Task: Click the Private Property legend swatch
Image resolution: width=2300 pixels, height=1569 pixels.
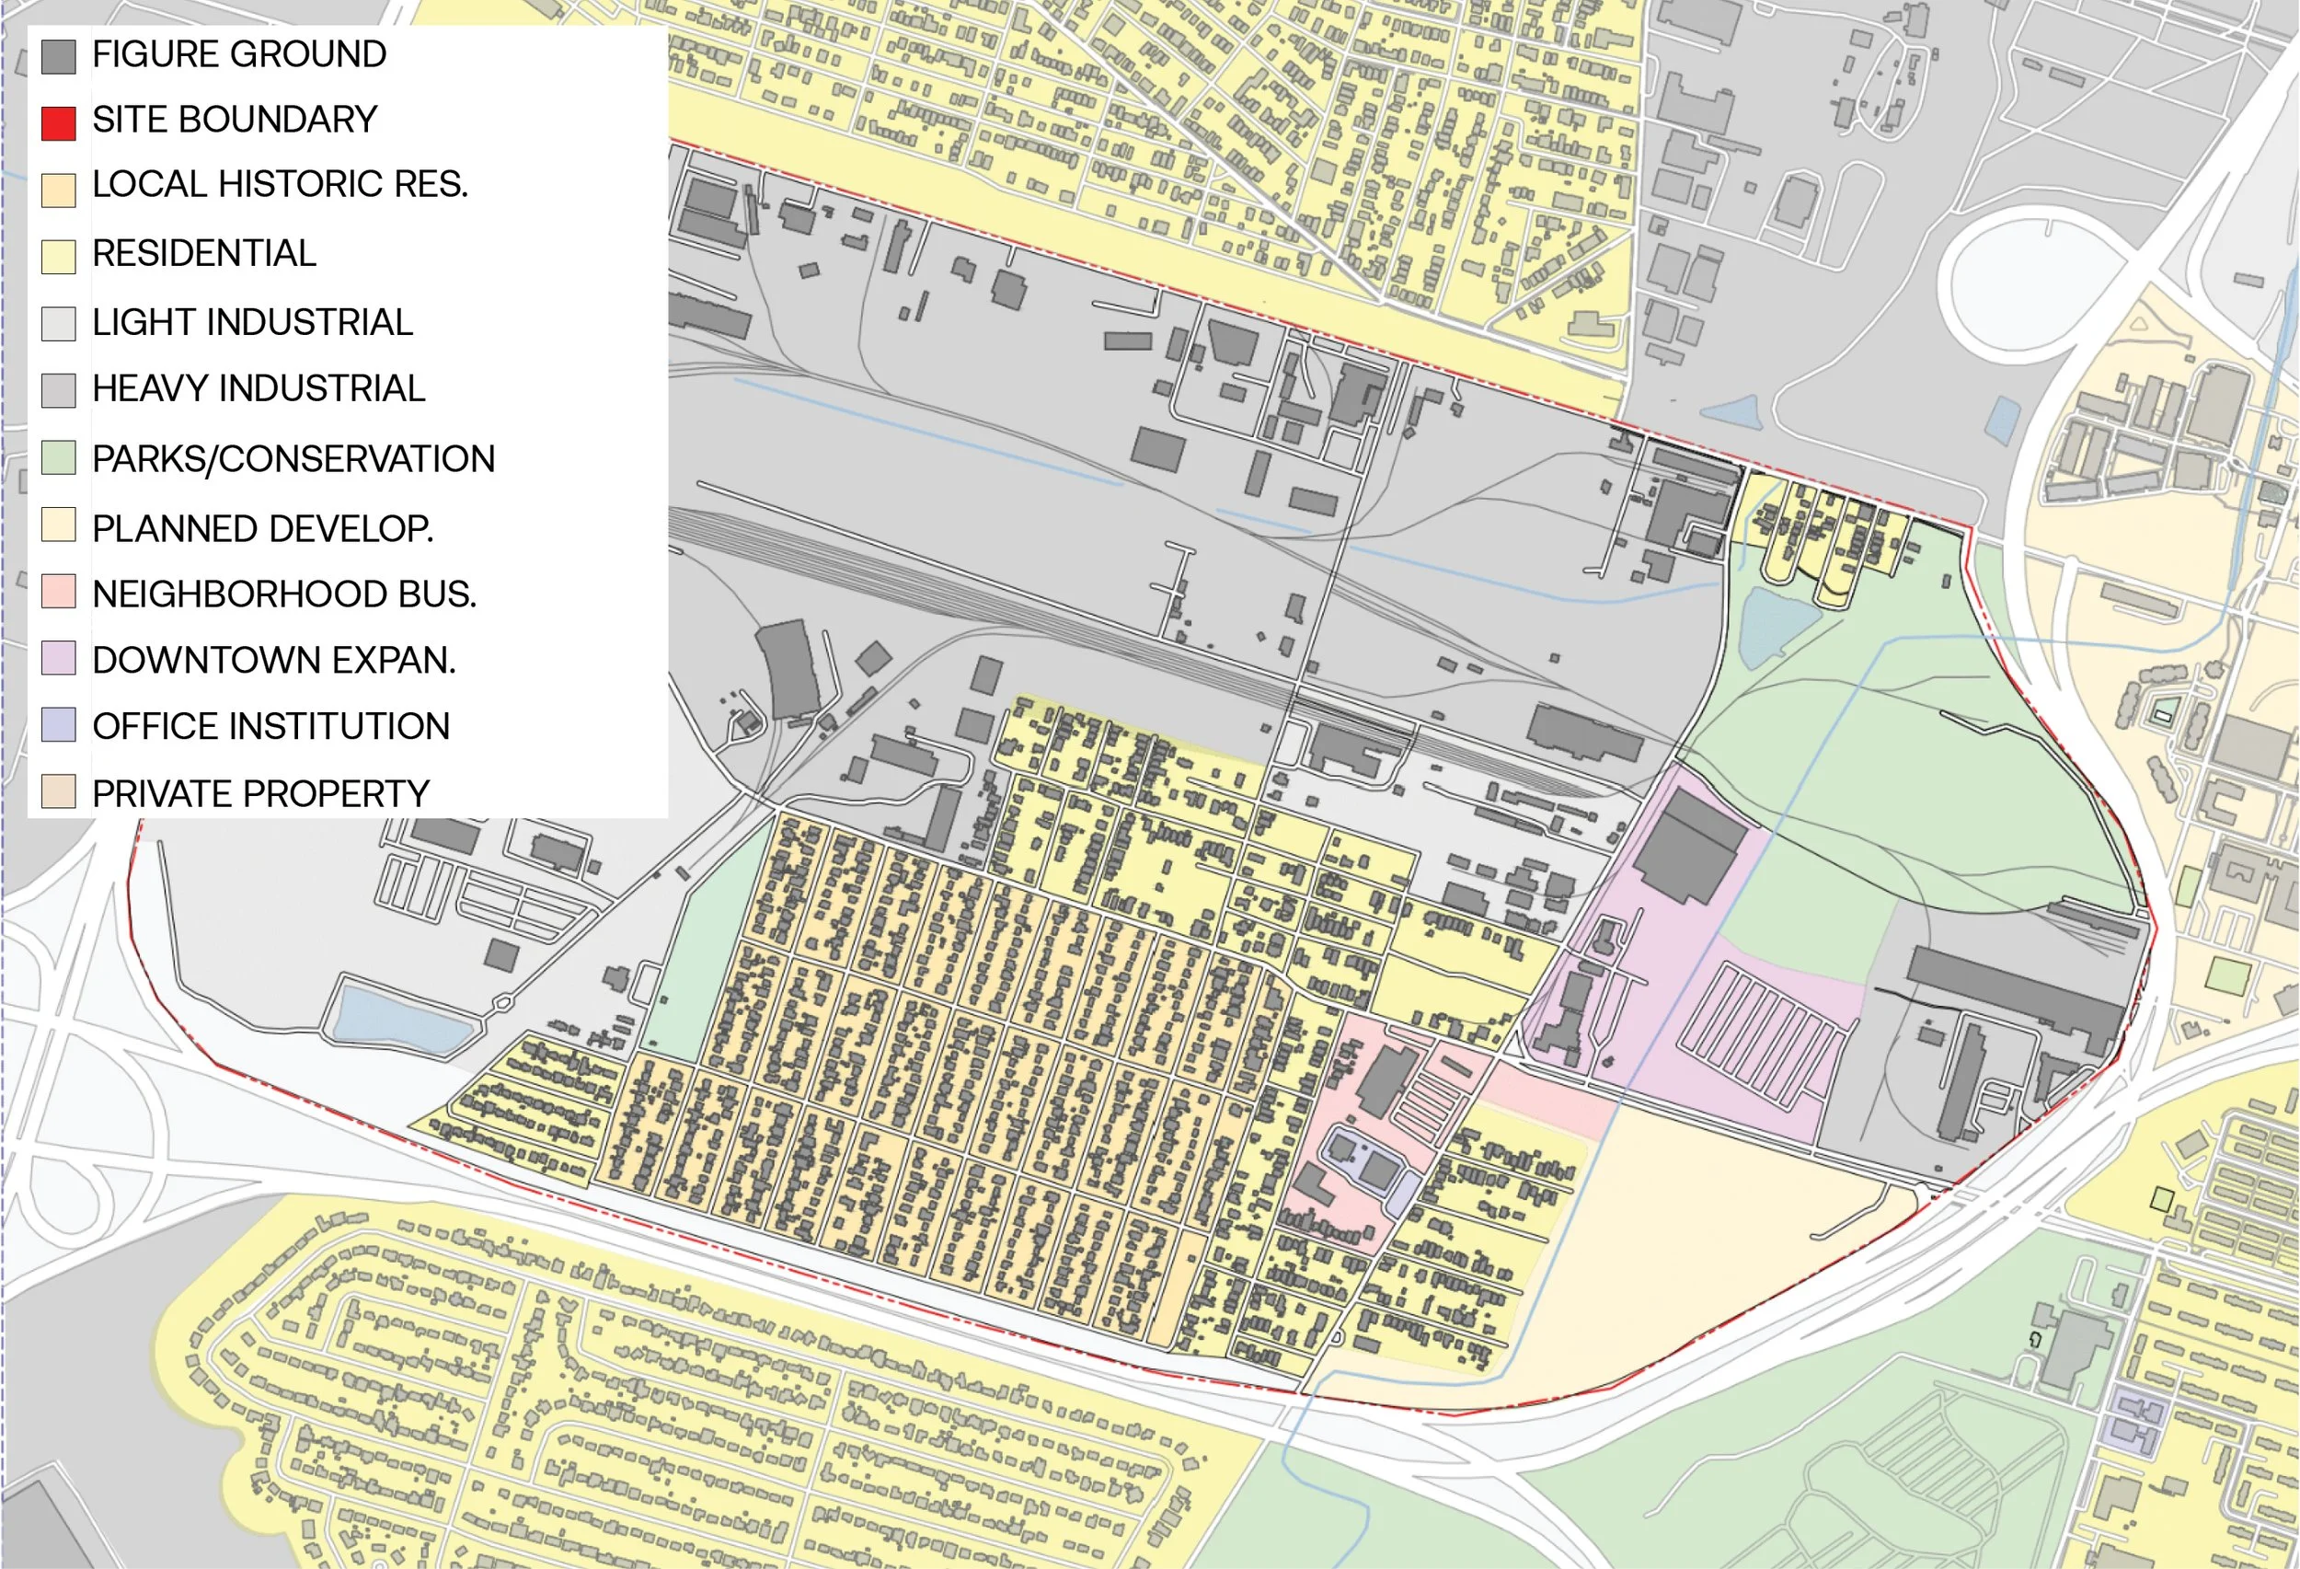Action: click(58, 792)
